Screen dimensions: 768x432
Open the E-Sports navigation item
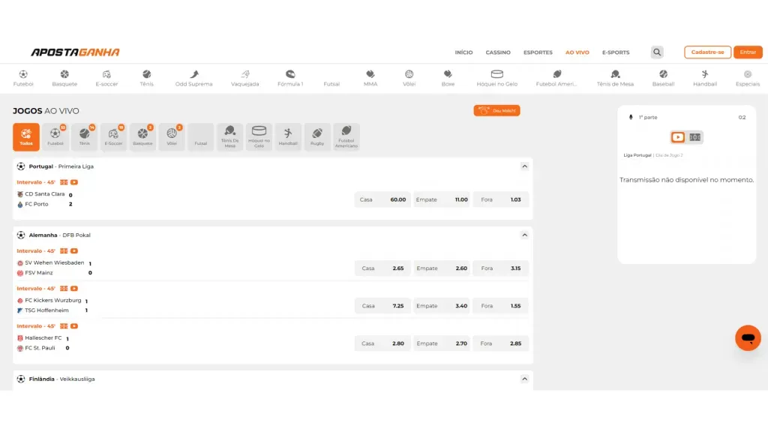[x=616, y=52]
